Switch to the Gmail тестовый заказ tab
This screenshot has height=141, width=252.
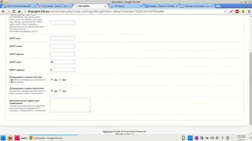click(55, 6)
